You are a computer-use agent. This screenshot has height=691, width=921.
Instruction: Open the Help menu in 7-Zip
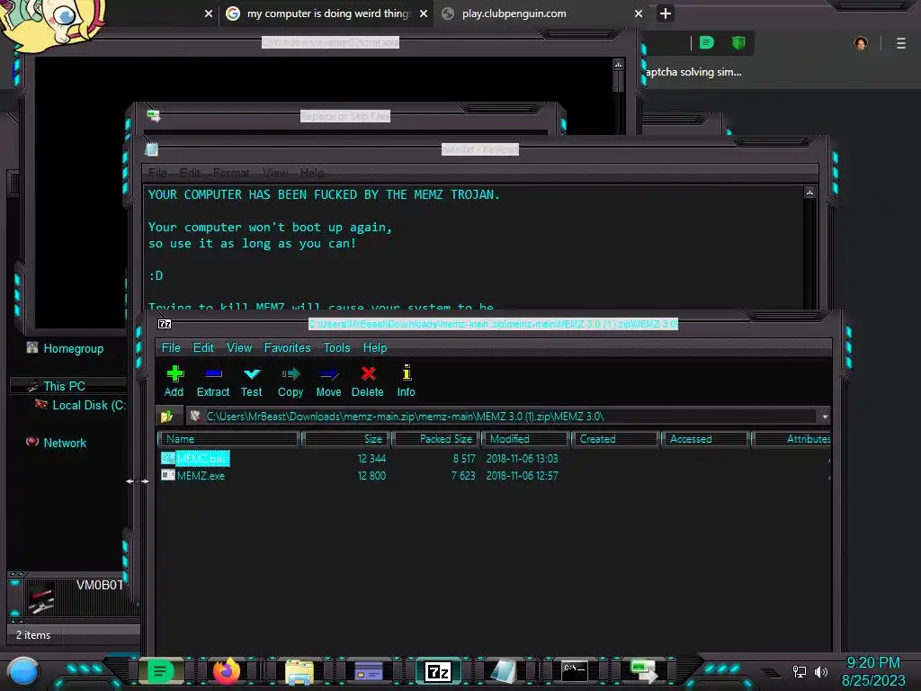pos(375,347)
